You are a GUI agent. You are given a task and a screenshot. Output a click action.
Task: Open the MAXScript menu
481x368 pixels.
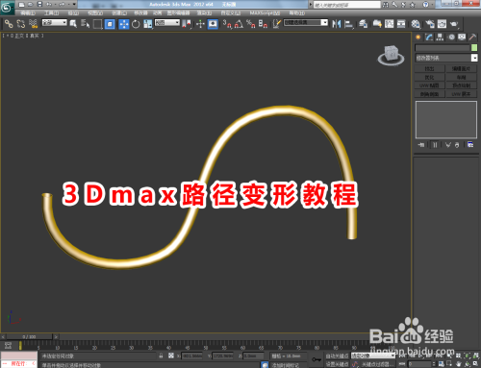click(x=265, y=13)
